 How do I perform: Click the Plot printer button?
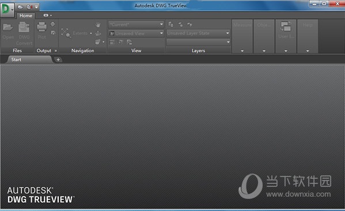(42, 30)
